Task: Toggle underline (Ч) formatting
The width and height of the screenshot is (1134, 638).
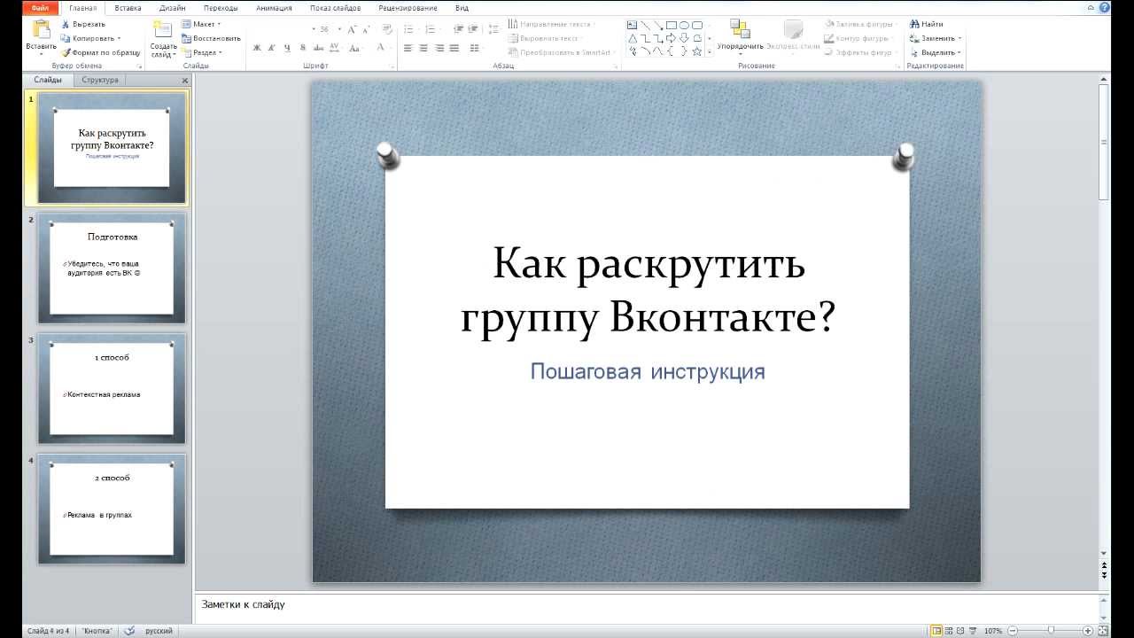Action: [x=287, y=48]
